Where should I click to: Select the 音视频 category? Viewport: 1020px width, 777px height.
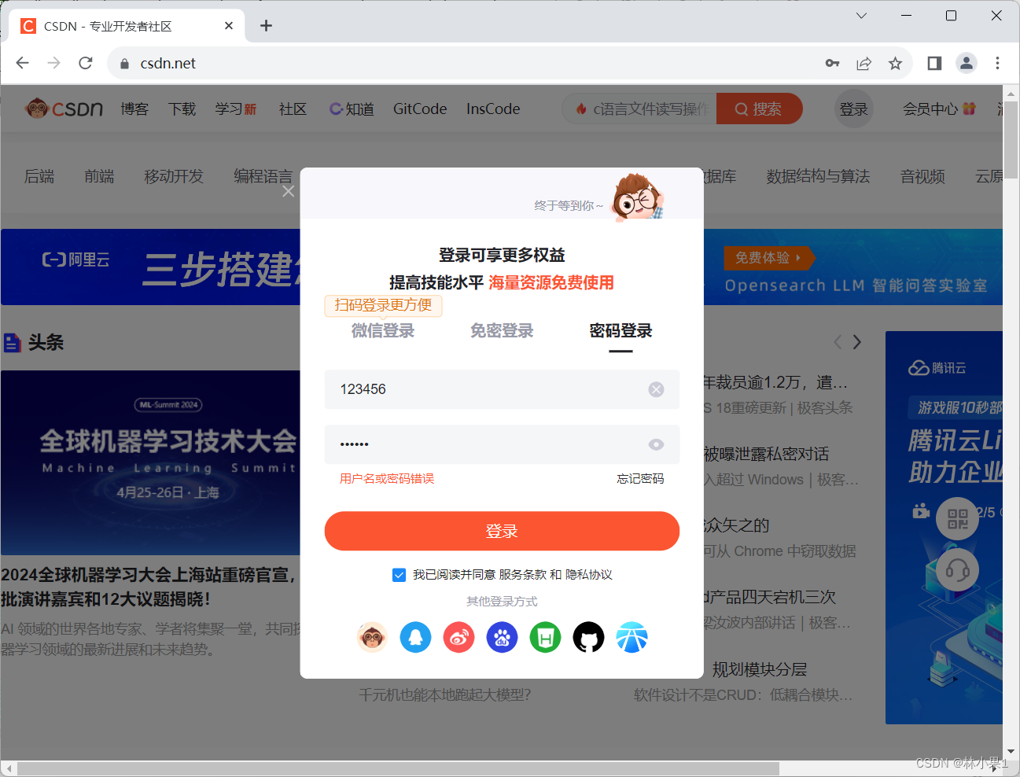click(922, 176)
